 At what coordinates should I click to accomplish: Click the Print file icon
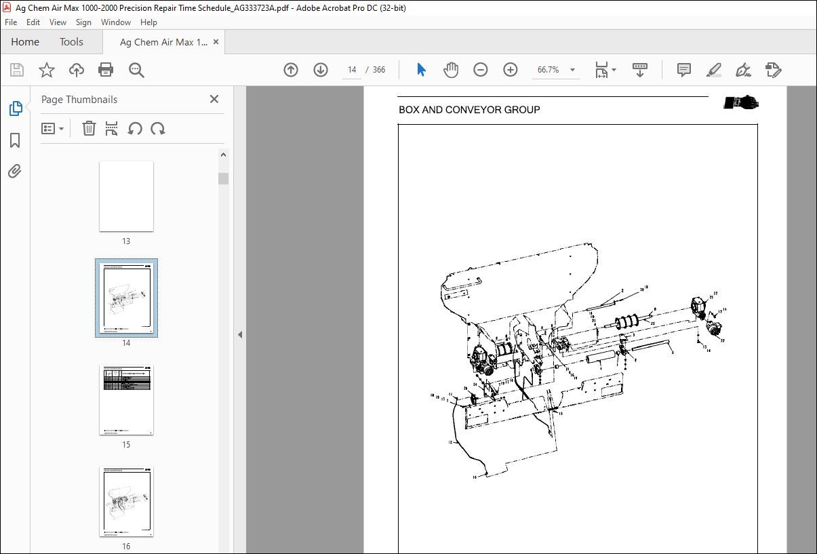[106, 70]
